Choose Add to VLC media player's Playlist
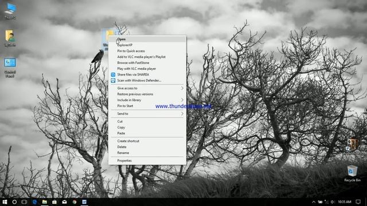 [147, 57]
